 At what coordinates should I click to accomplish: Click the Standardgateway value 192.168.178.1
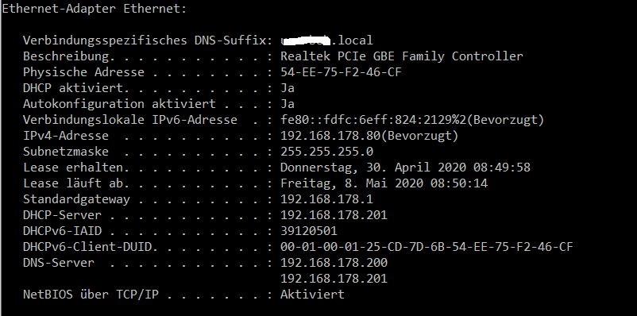pos(326,199)
